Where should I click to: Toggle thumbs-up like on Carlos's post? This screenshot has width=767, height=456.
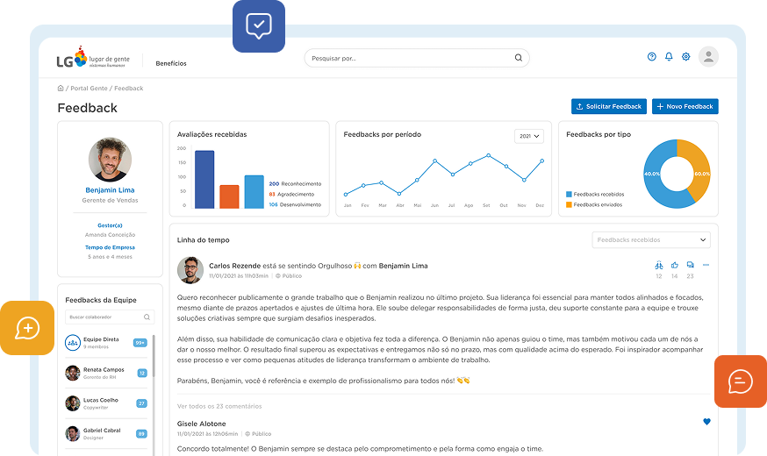click(x=675, y=265)
